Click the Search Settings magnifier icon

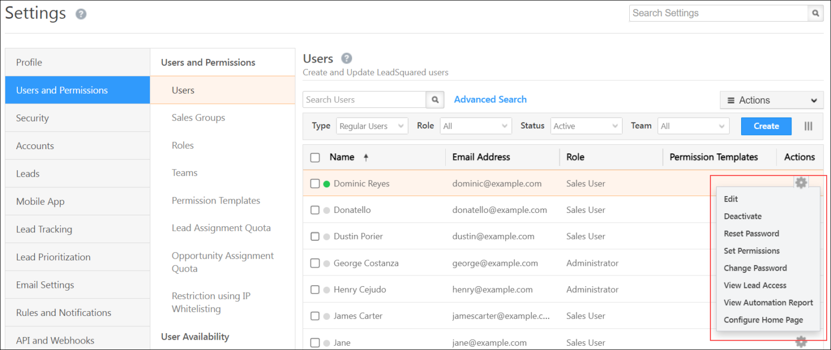815,14
